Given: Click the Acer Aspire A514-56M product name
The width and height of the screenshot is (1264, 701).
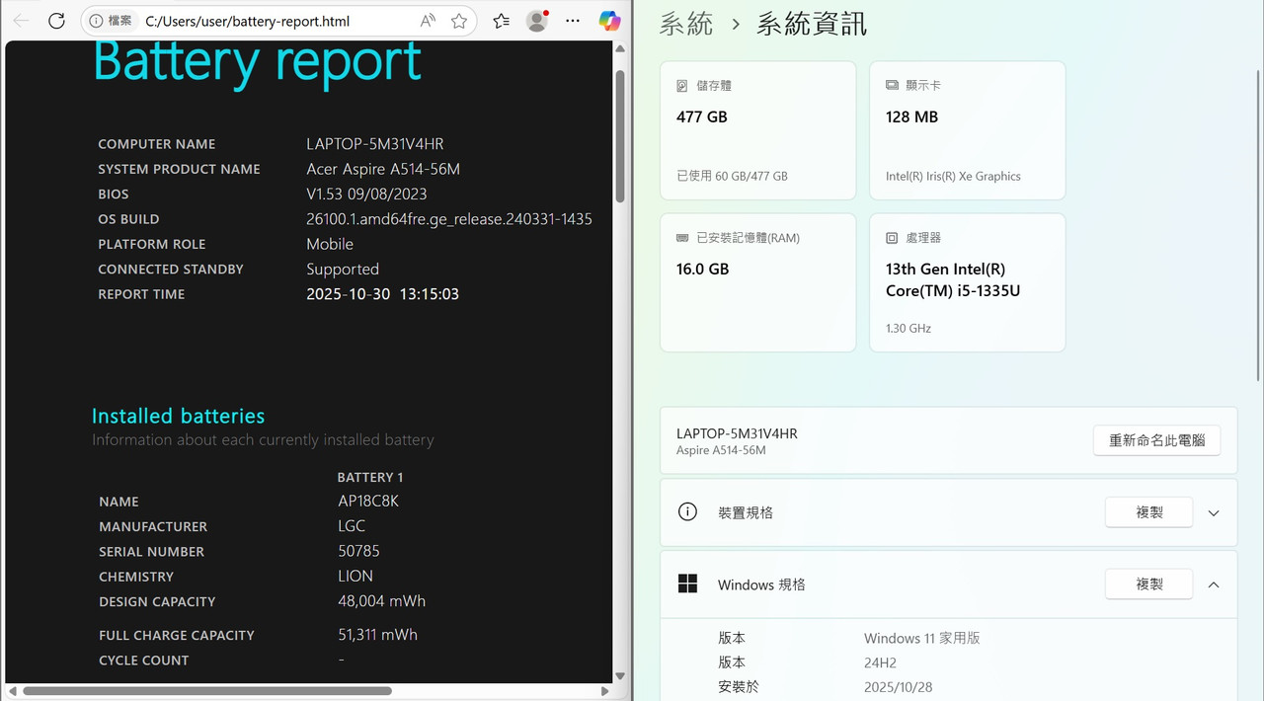Looking at the screenshot, I should pyautogui.click(x=383, y=169).
